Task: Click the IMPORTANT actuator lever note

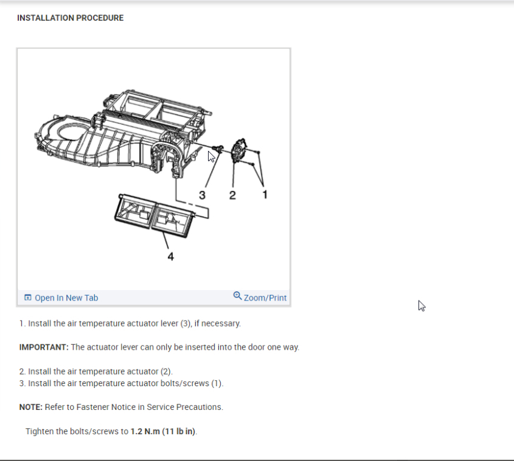Action: click(159, 347)
